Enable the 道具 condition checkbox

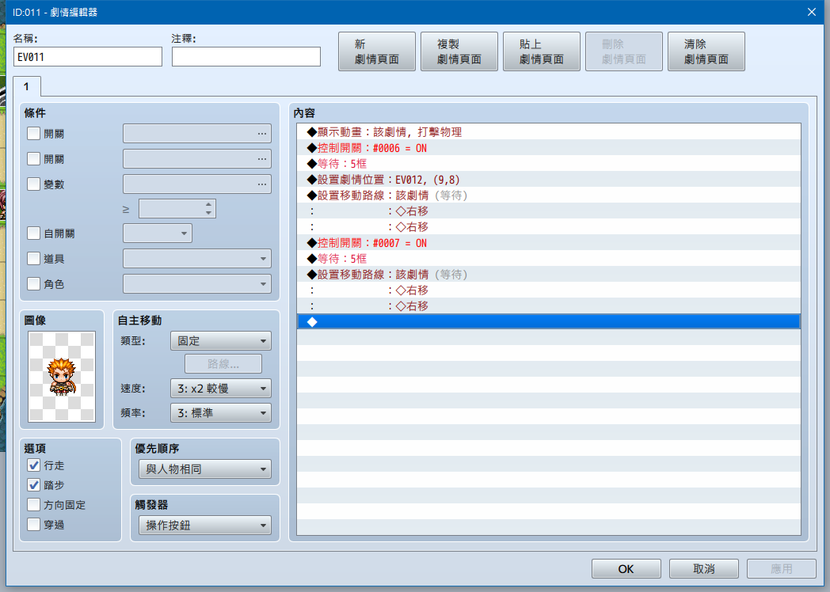[x=34, y=258]
